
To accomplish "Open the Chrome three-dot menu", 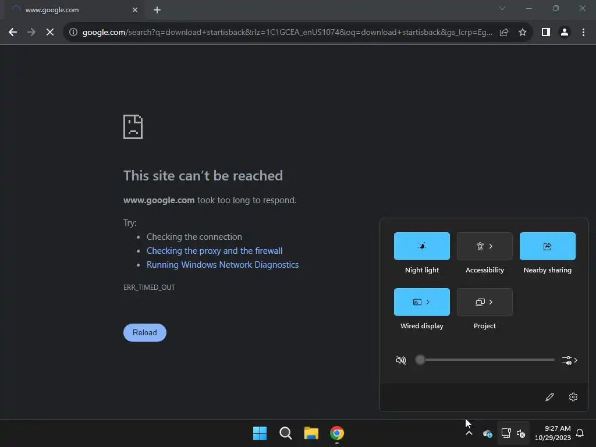I will (583, 33).
